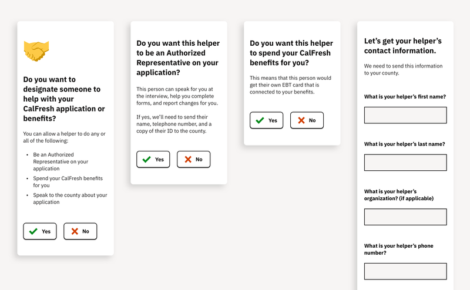Click green checkmark on spend benefits card
470x290 pixels.
(260, 120)
